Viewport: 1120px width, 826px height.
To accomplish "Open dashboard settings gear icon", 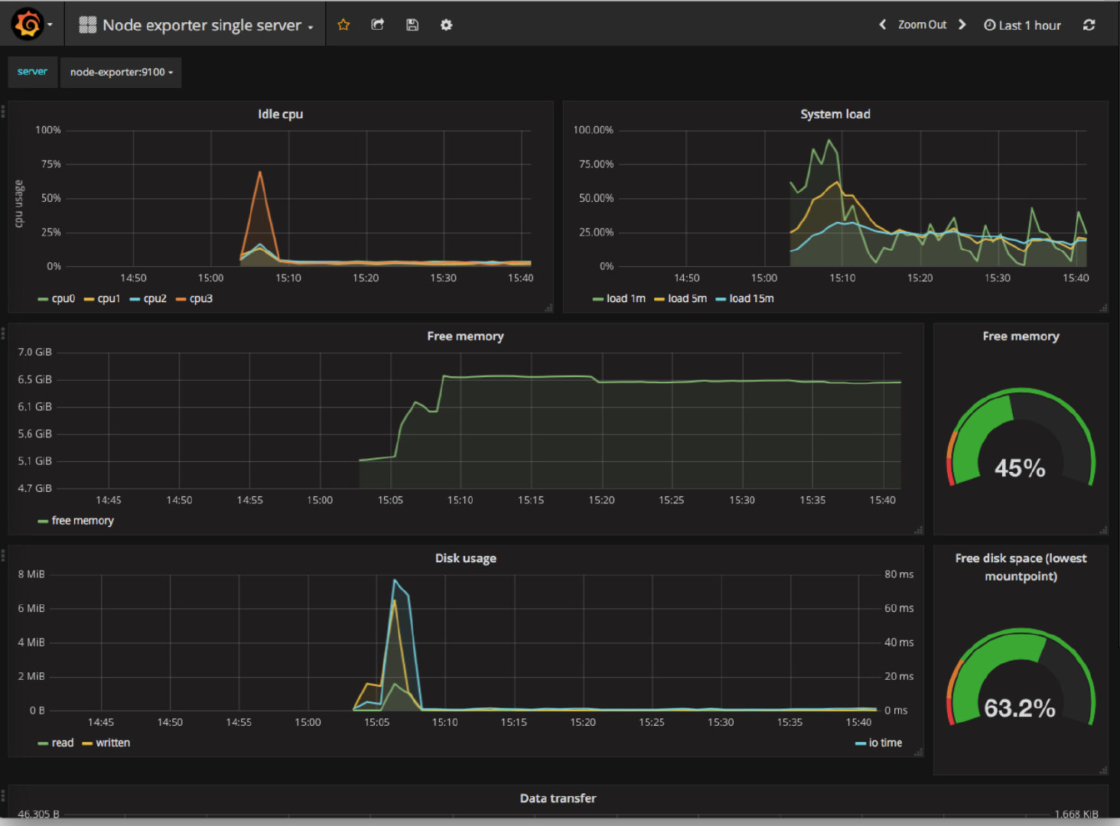I will click(x=447, y=24).
